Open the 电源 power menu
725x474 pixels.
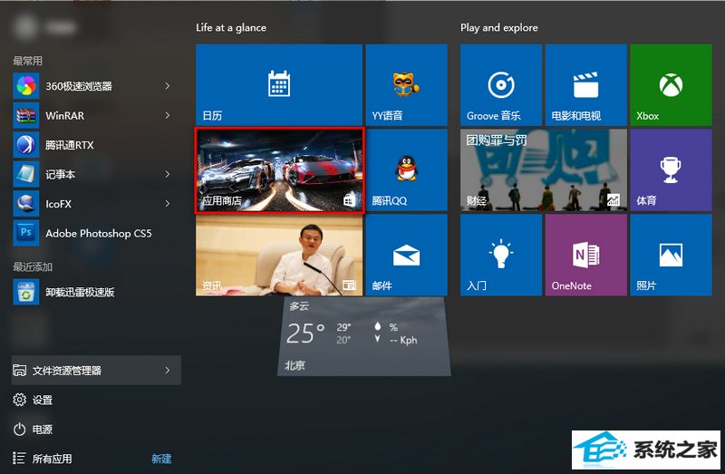pos(33,430)
